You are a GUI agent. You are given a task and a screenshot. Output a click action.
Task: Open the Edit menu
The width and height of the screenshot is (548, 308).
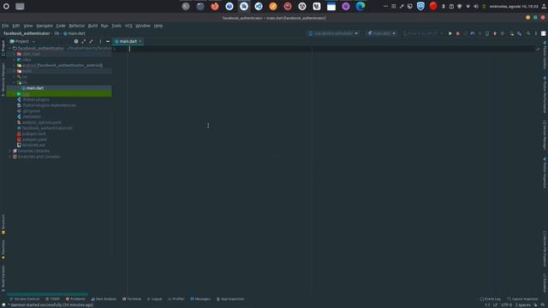tap(16, 26)
